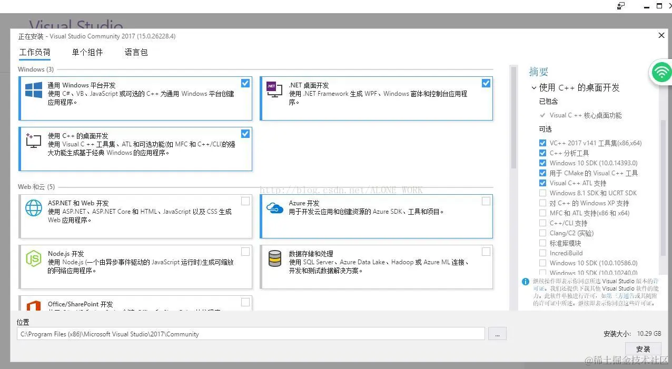Click the data storage database icon
The height and width of the screenshot is (369, 672).
click(x=275, y=258)
